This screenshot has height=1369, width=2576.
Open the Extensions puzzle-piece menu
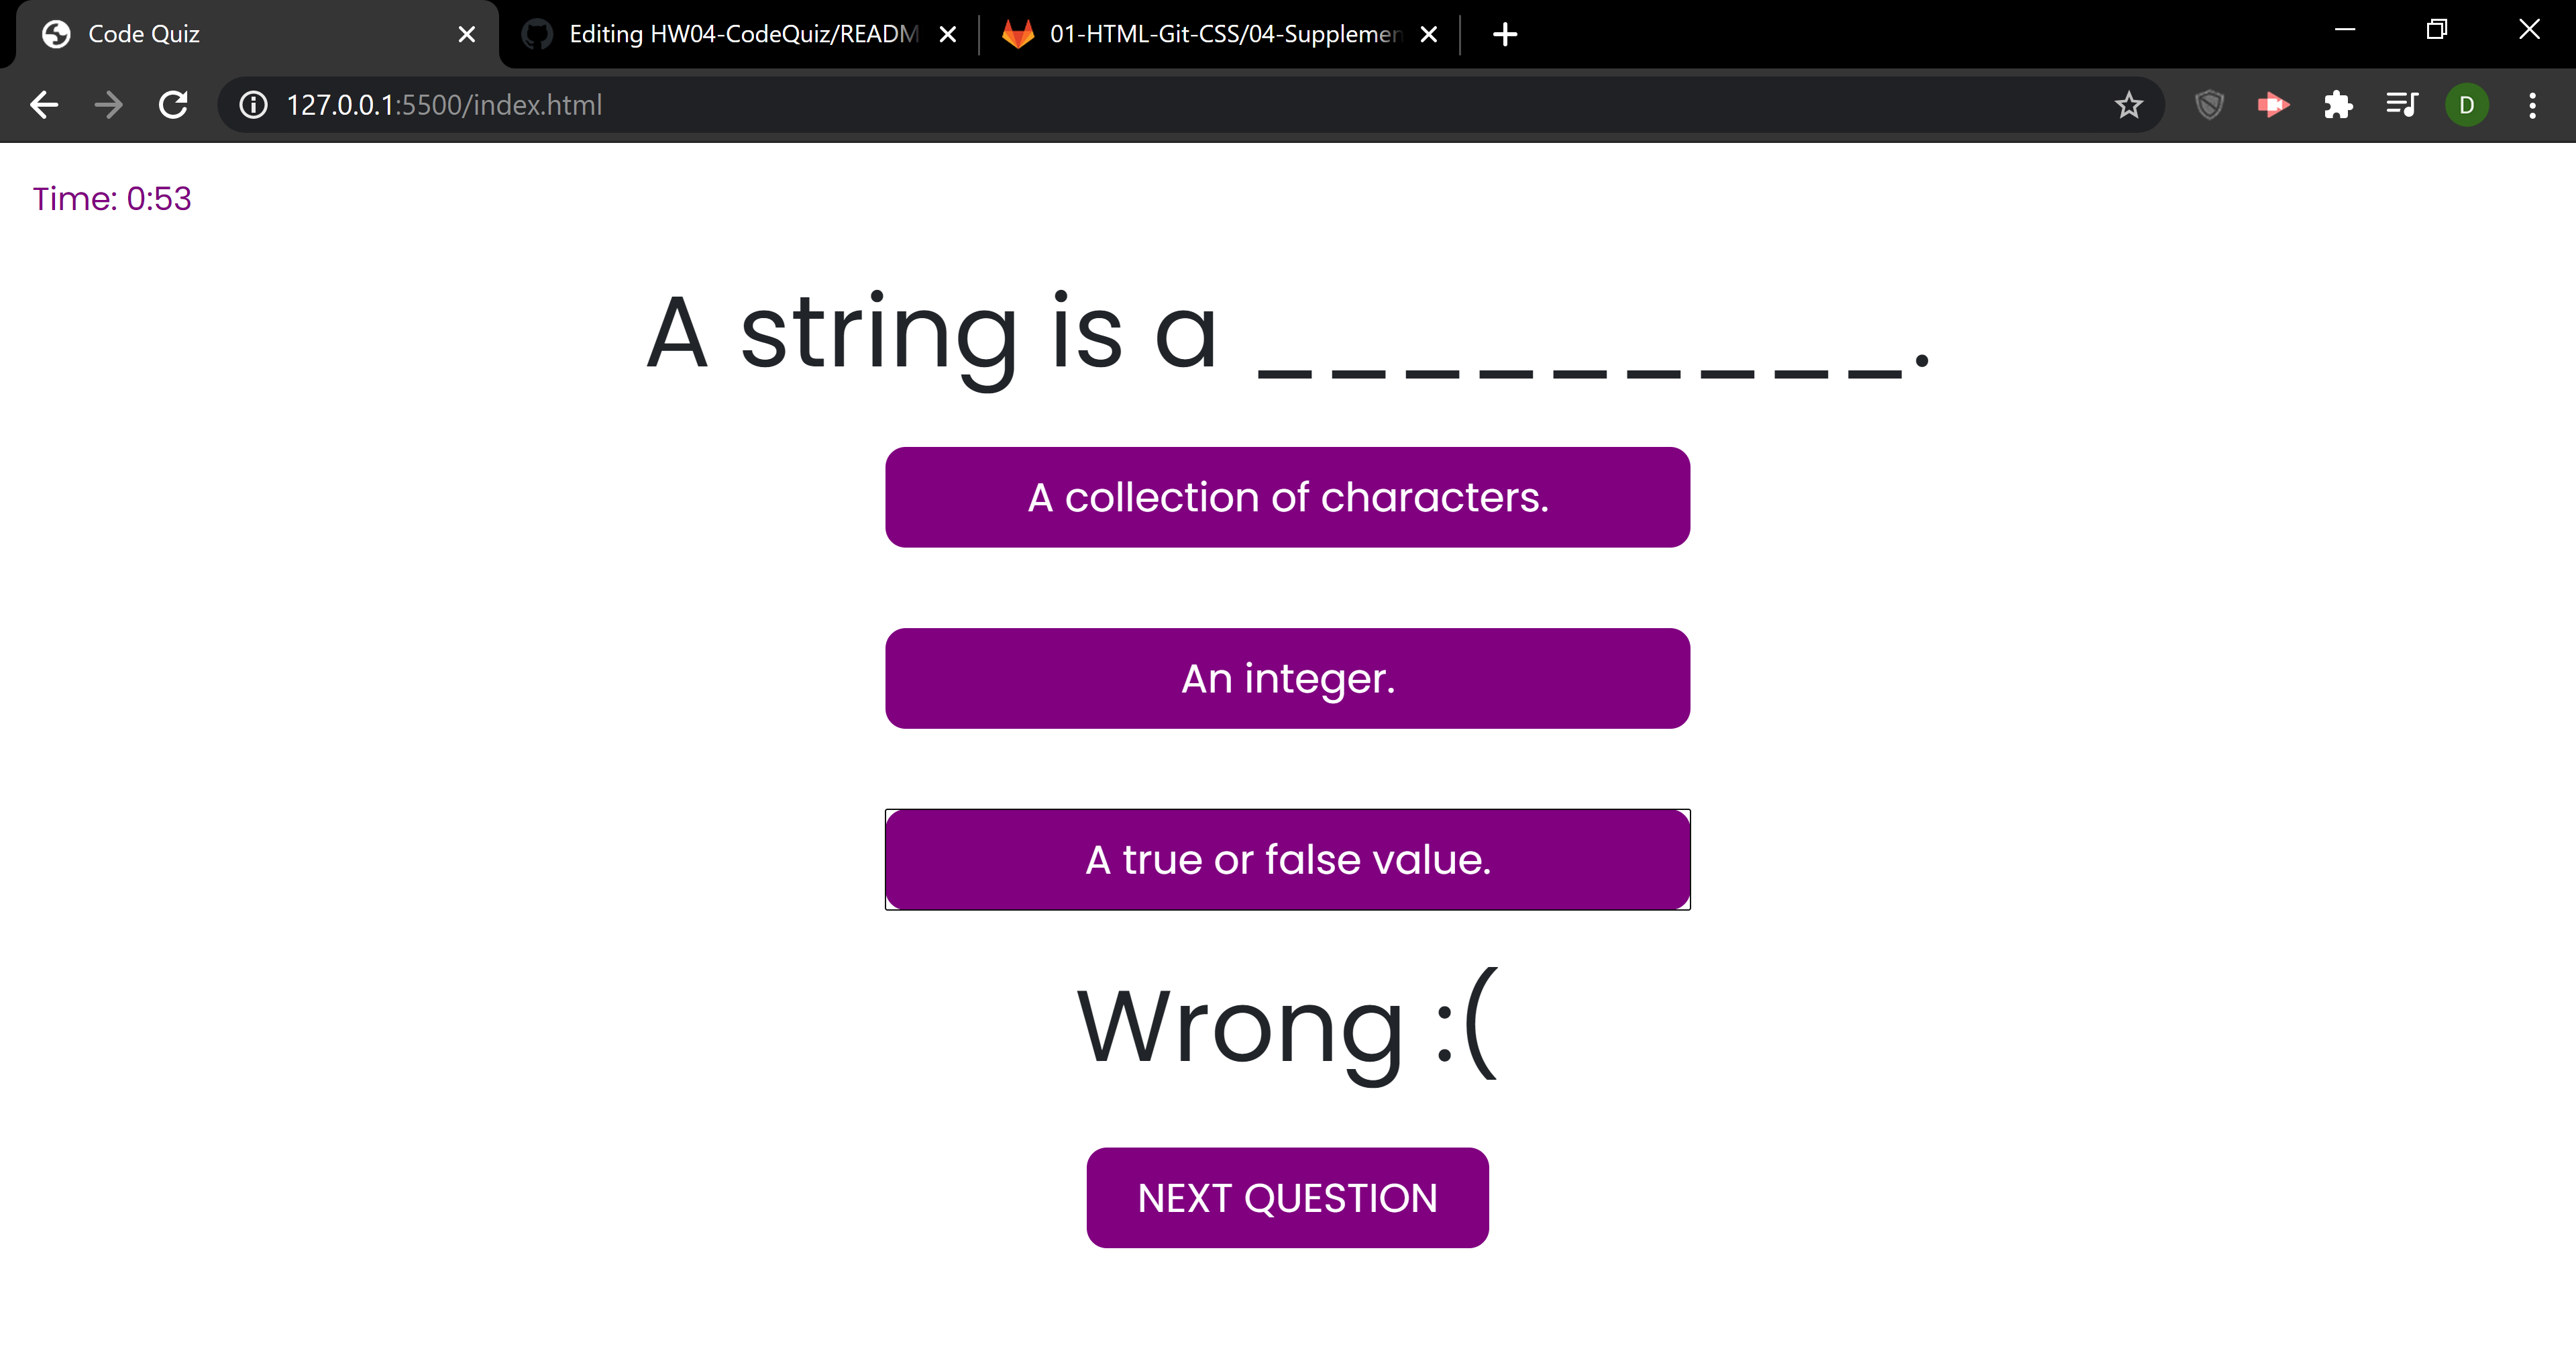[x=2338, y=104]
